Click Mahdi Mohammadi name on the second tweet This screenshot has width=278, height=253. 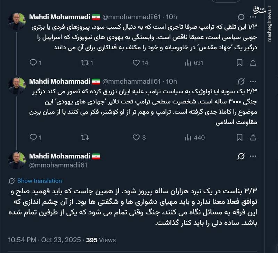click(60, 81)
